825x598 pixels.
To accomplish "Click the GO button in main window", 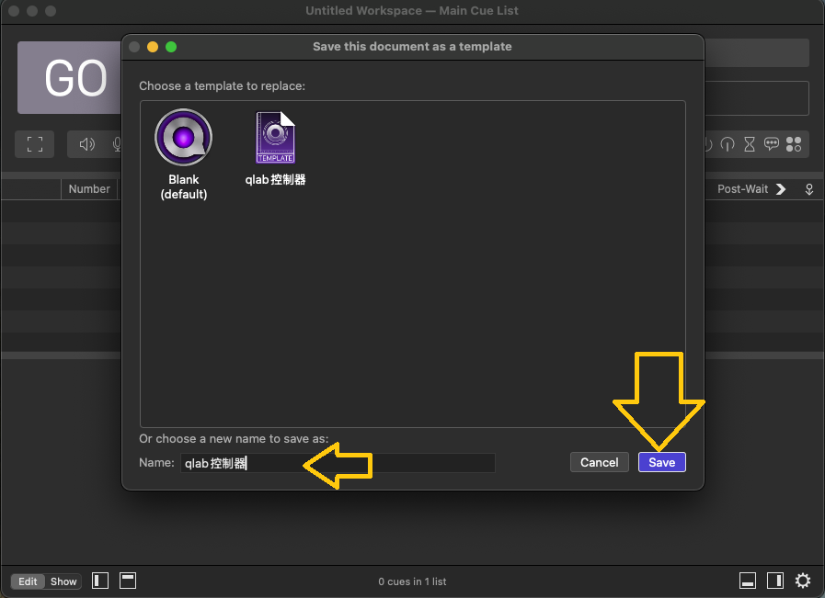I will (70, 78).
